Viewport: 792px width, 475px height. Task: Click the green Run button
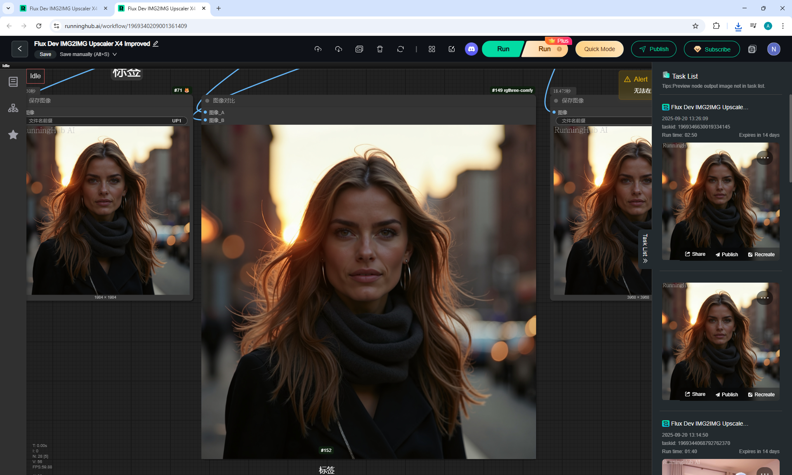[x=503, y=49]
